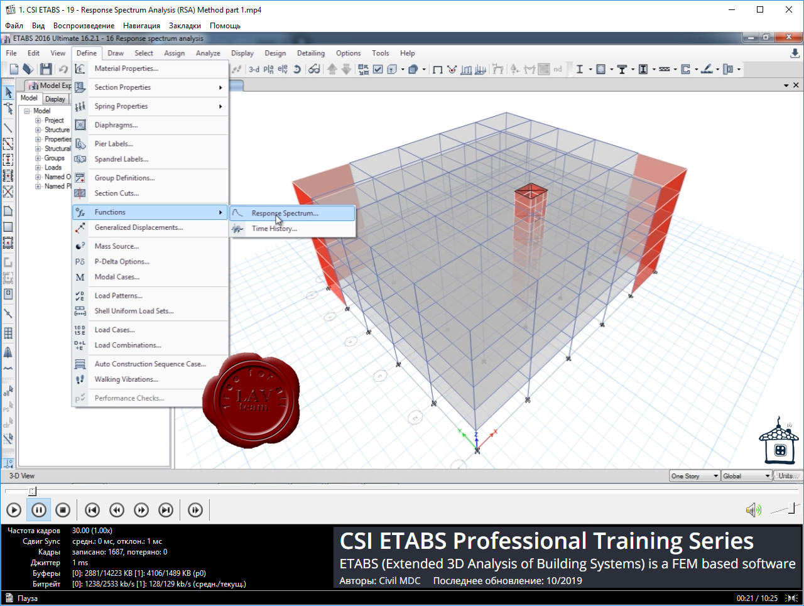Image resolution: width=804 pixels, height=606 pixels.
Task: Select the quick draw columns tool
Action: pyautogui.click(x=8, y=160)
